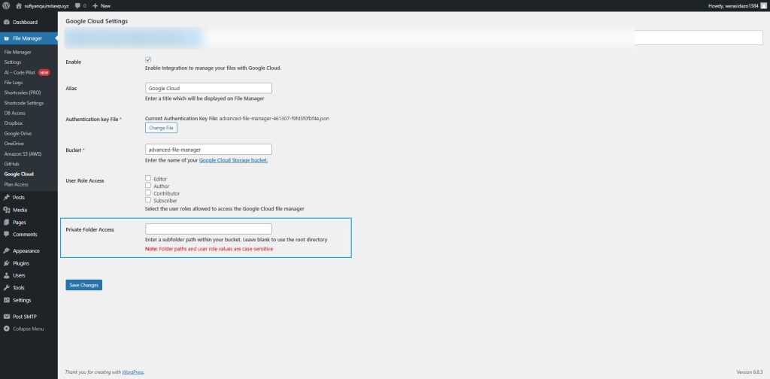Screen dimensions: 770x379
Task: Click the Save Changes button
Action: pyautogui.click(x=83, y=285)
